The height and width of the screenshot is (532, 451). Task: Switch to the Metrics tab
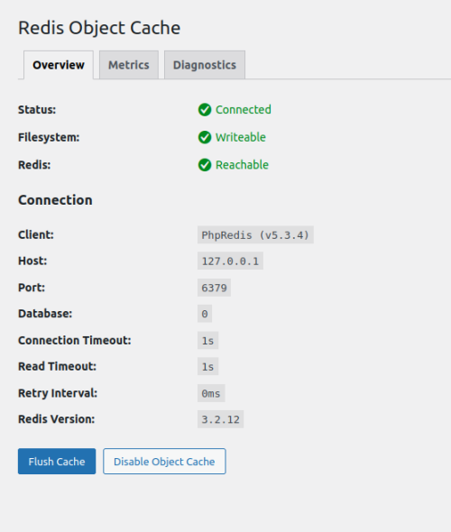pyautogui.click(x=129, y=65)
